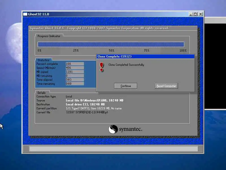Click the Percent complete label
Image resolution: width=226 pixels, height=170 pixels.
[47, 64]
